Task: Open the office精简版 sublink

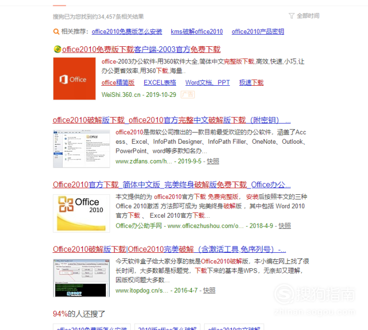Action: (x=118, y=82)
